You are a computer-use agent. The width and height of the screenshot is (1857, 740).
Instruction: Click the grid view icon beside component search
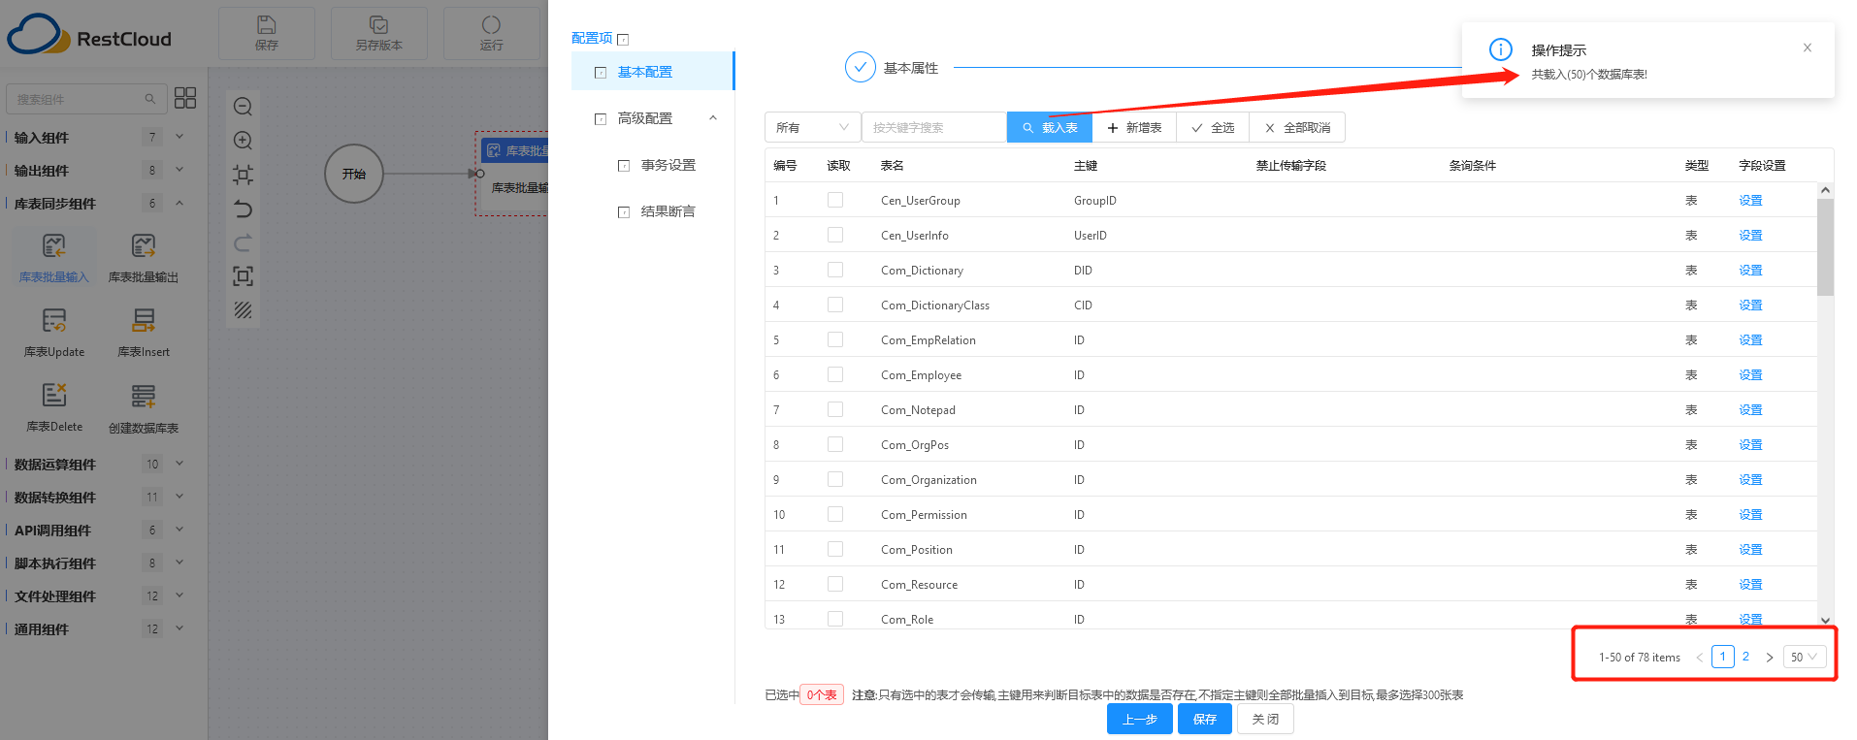185,98
